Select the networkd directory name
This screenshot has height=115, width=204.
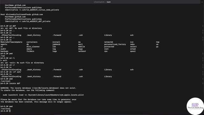point(108,42)
